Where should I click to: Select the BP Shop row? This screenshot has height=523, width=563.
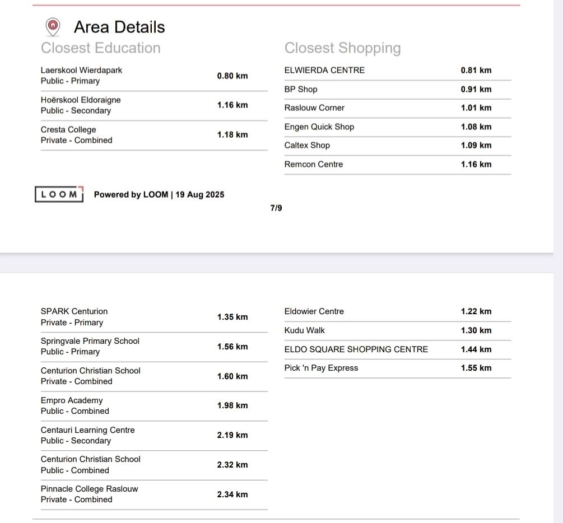click(x=398, y=90)
